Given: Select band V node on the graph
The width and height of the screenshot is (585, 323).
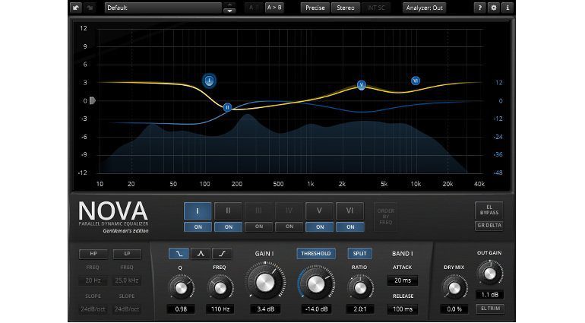Looking at the screenshot, I should tap(361, 85).
